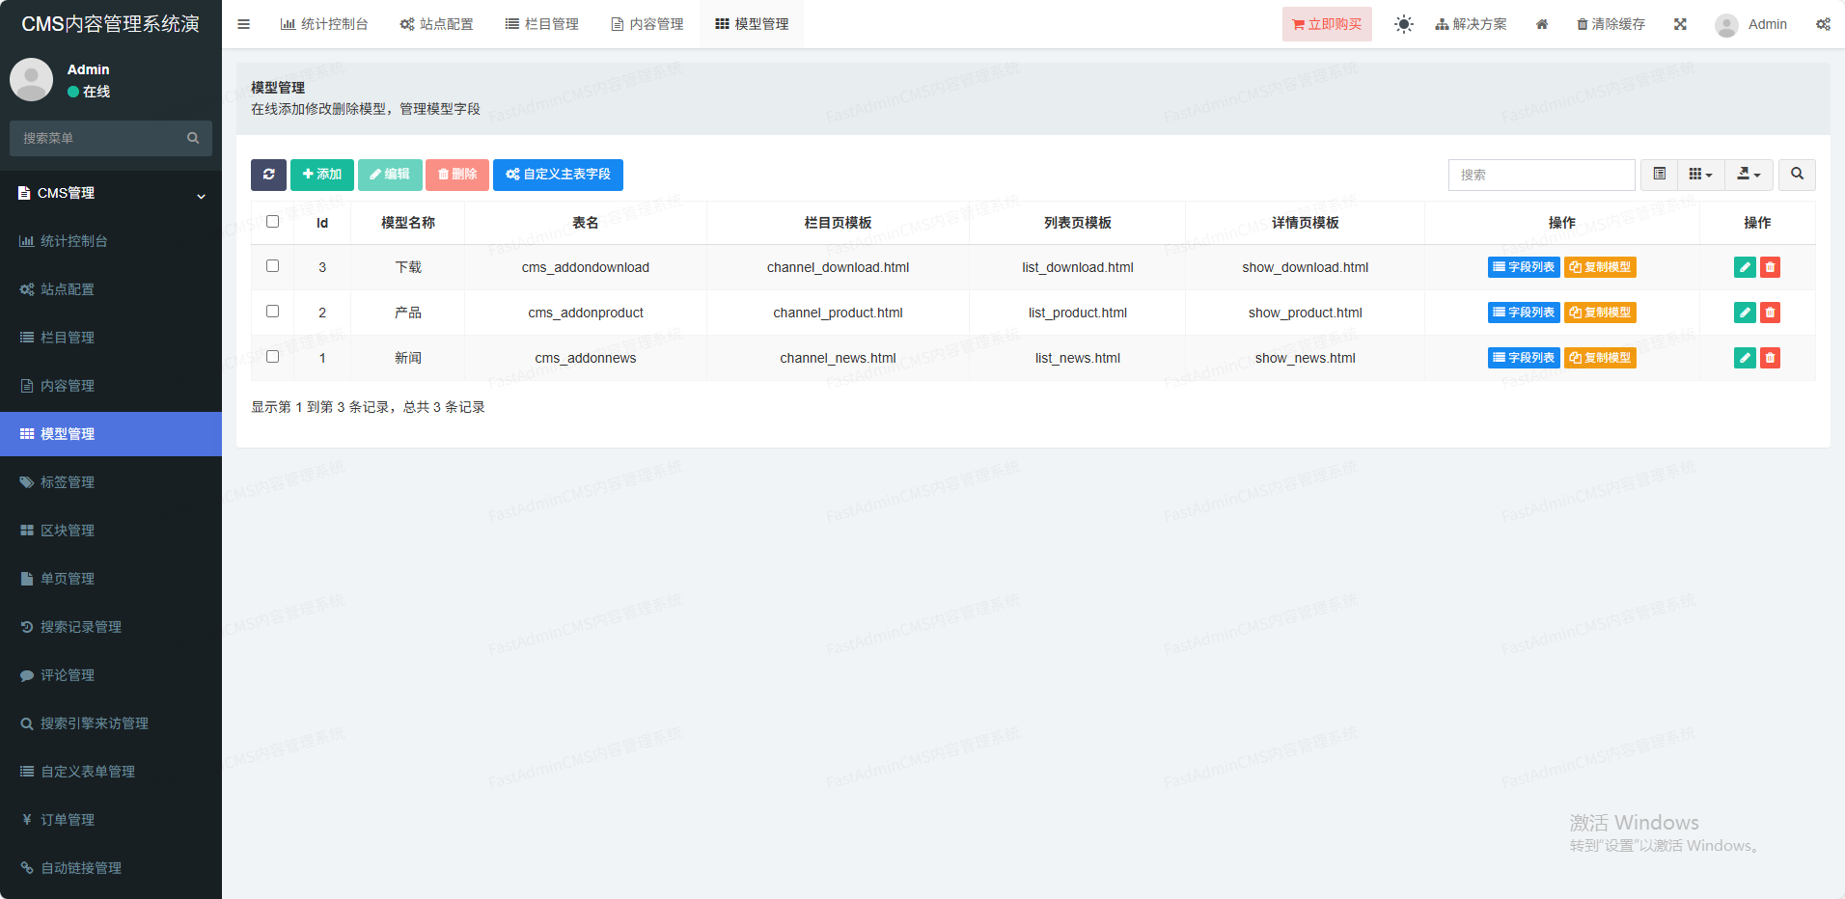Toggle the sidebar hamburger menu icon
The image size is (1845, 899).
pos(244,24)
